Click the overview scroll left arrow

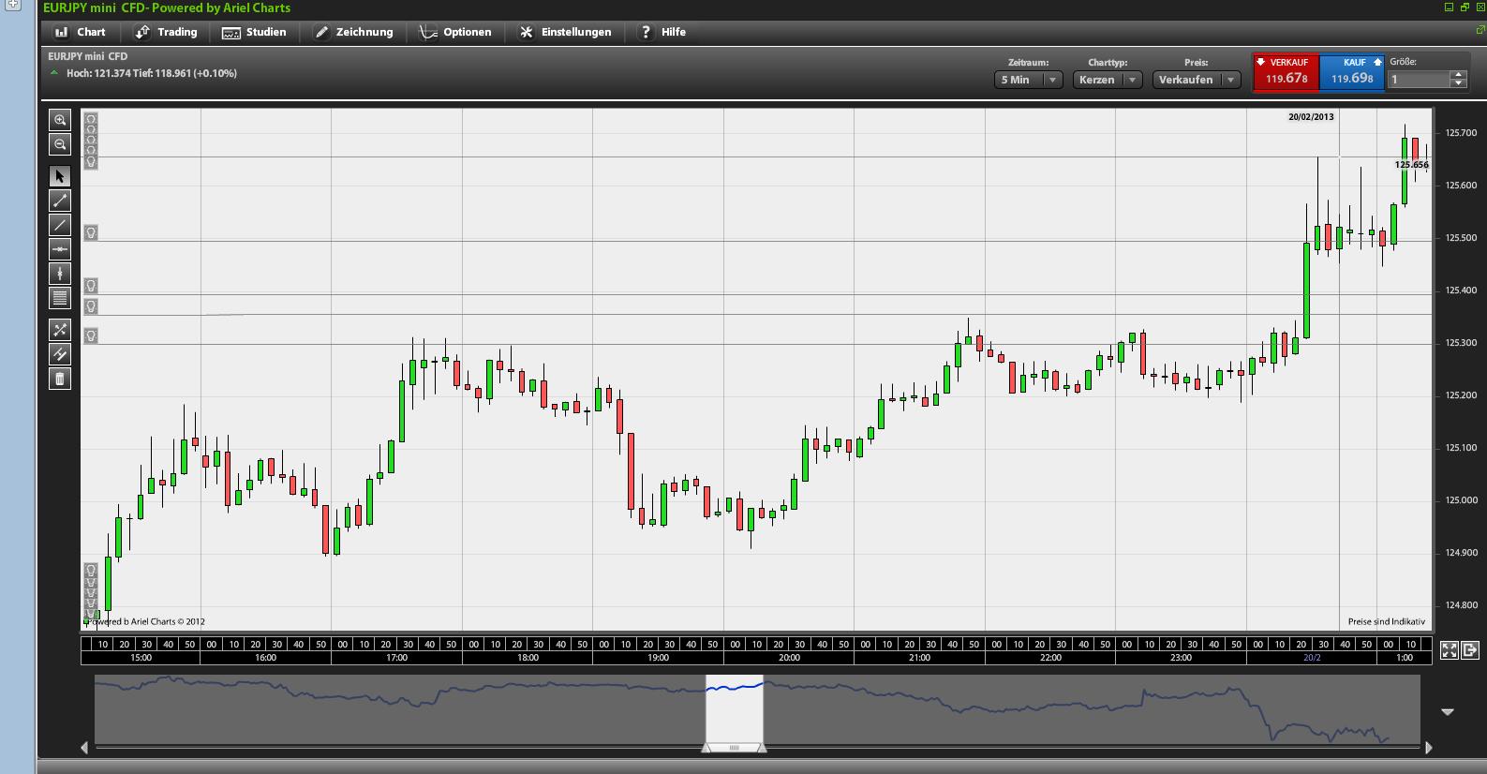click(x=84, y=748)
